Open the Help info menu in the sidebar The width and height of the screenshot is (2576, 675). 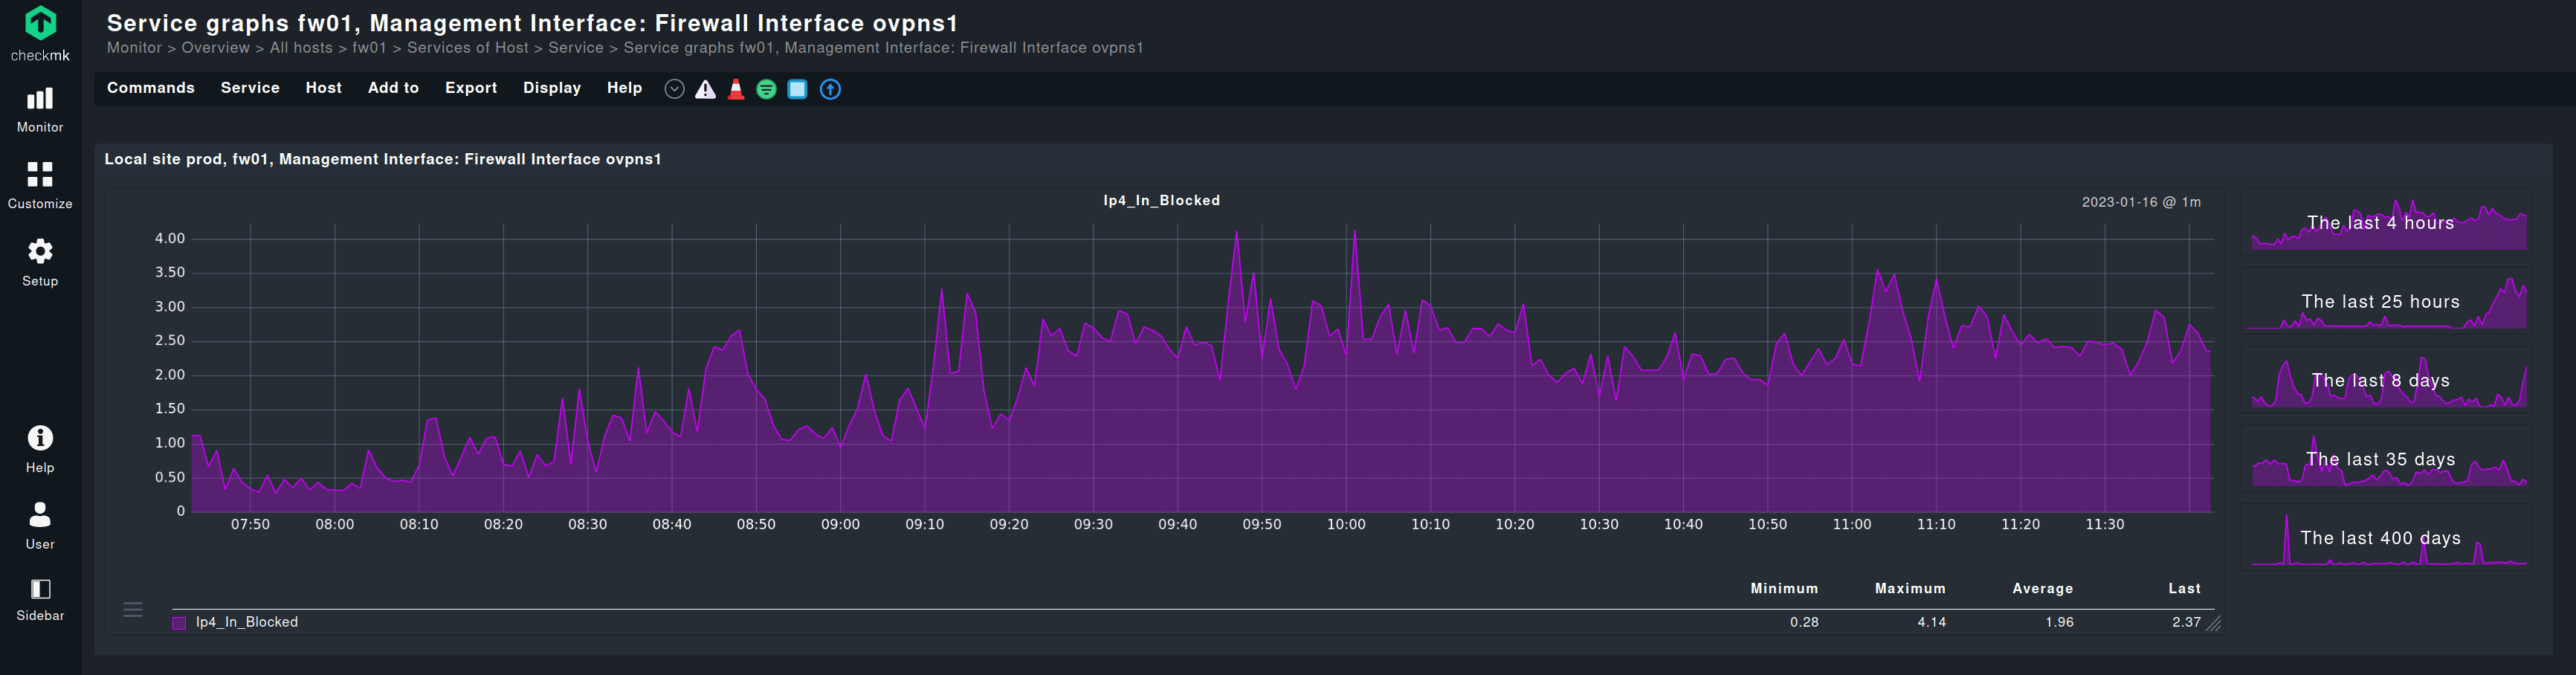coord(40,449)
